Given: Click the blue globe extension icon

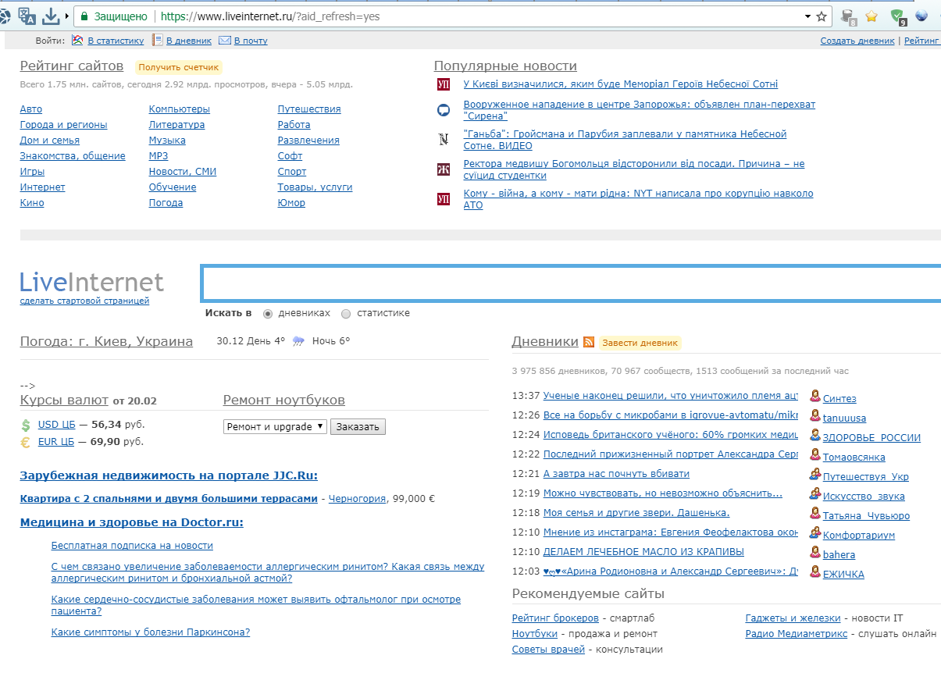Looking at the screenshot, I should pos(922,16).
